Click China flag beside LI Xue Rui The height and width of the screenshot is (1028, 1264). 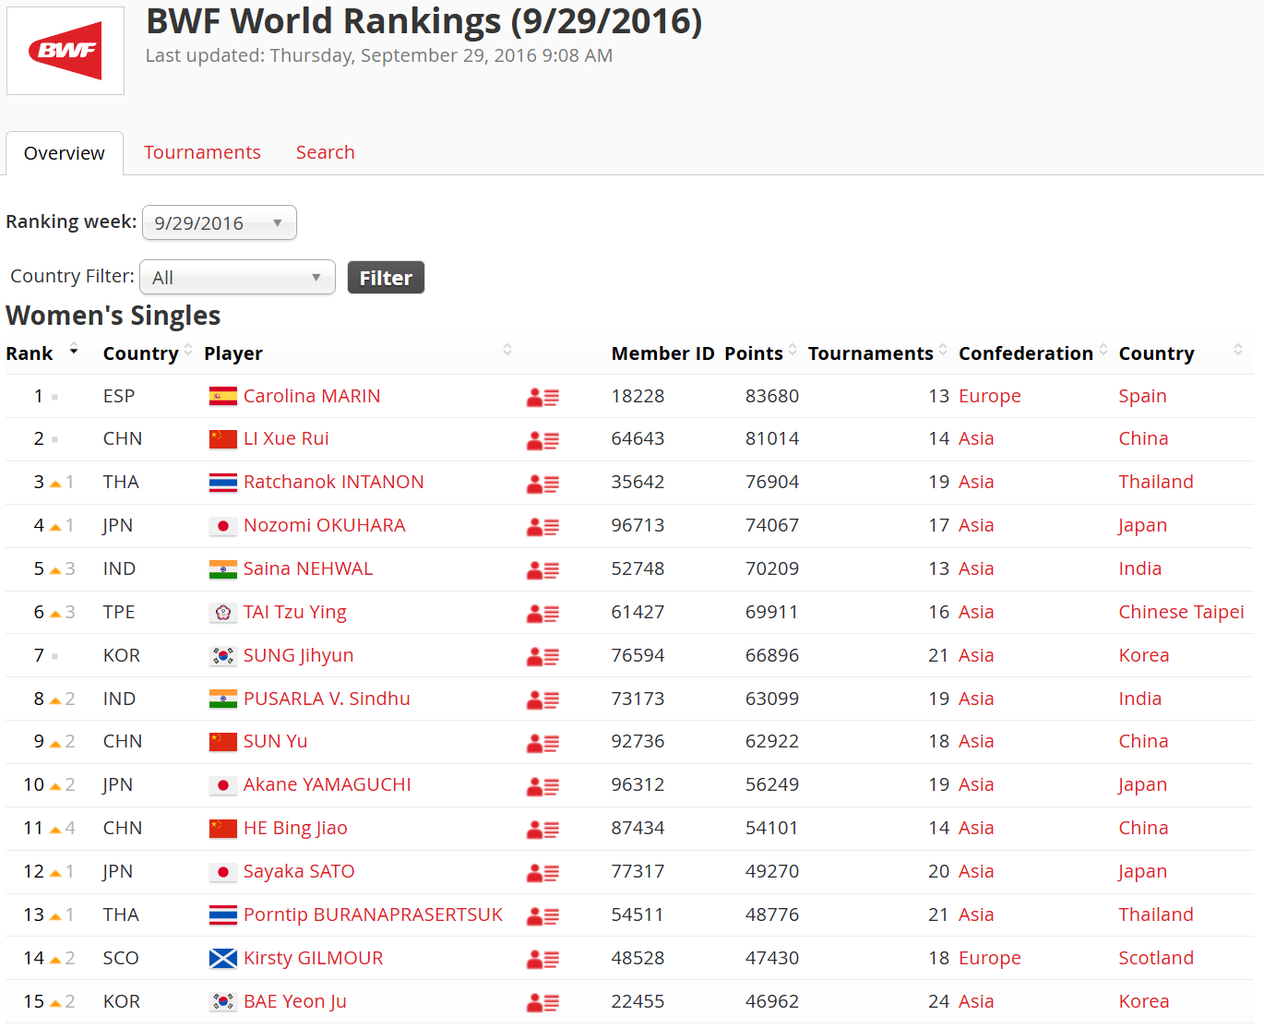tap(223, 439)
